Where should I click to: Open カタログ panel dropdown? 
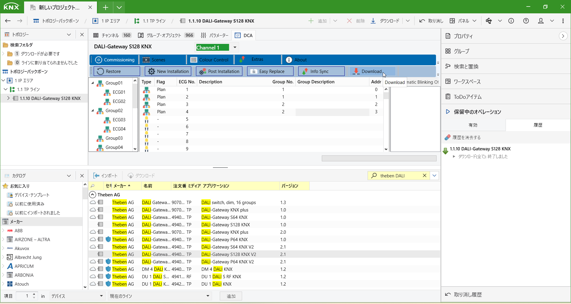pyautogui.click(x=69, y=176)
